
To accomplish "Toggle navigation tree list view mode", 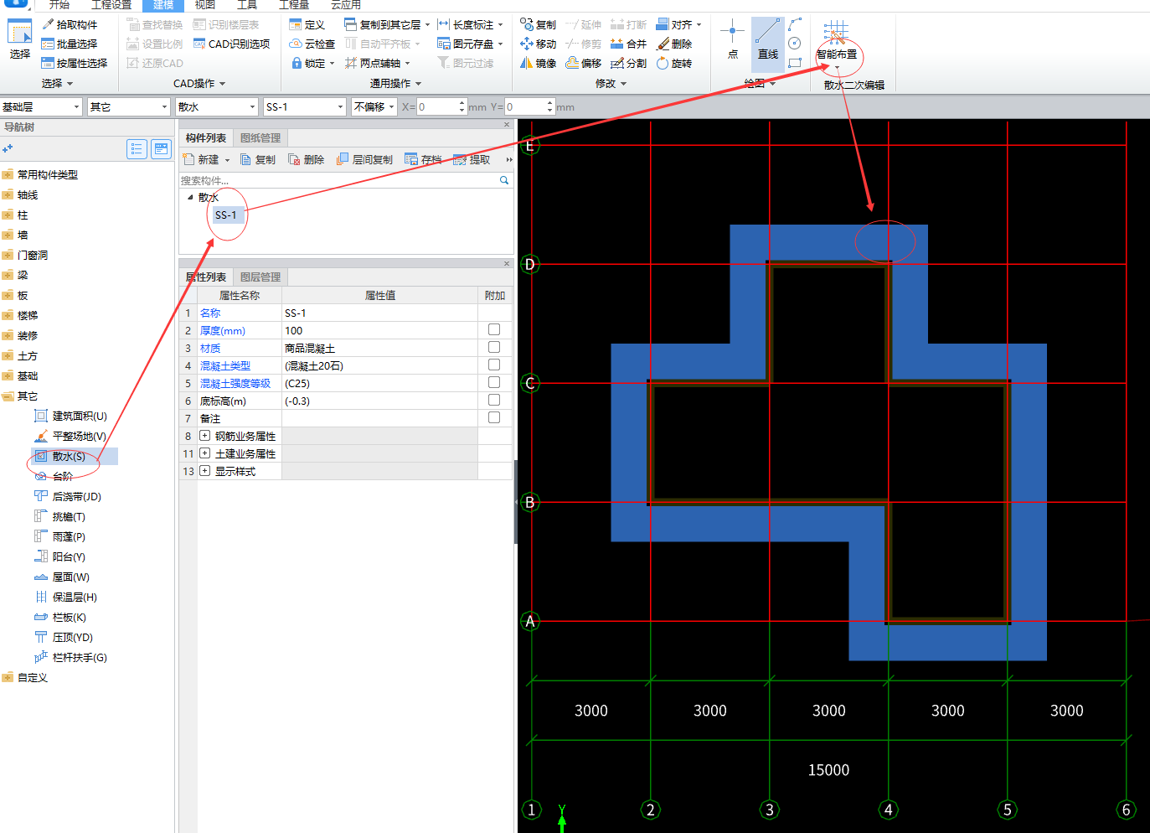I will tap(137, 149).
